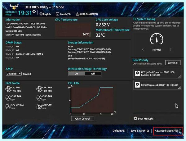Click the clock time 19:31
Screen dimensions: 186x141
point(25,13)
